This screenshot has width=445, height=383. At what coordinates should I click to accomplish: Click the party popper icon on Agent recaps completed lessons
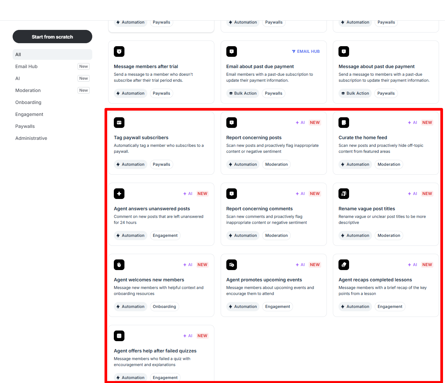click(344, 265)
